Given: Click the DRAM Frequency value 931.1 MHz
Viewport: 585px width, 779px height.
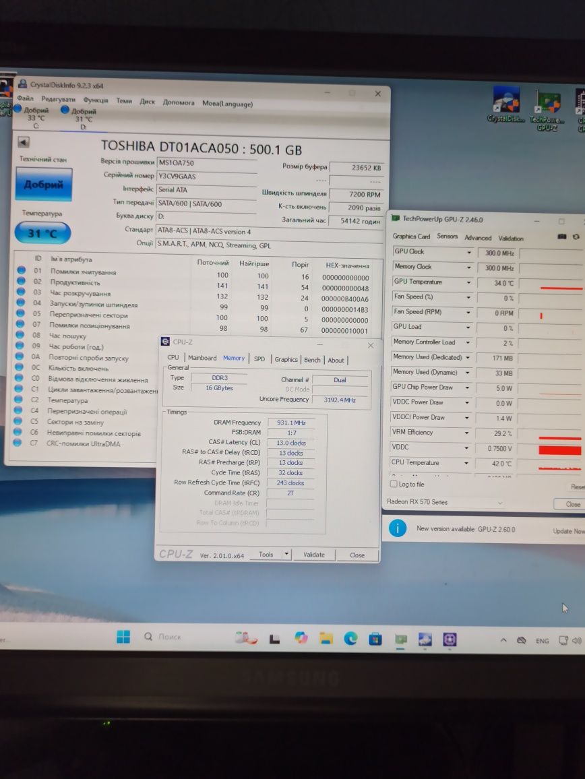Looking at the screenshot, I should click(291, 423).
